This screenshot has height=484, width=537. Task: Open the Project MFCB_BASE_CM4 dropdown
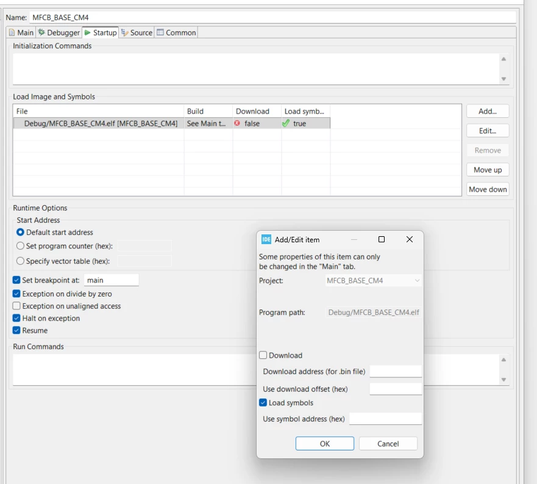tap(373, 281)
